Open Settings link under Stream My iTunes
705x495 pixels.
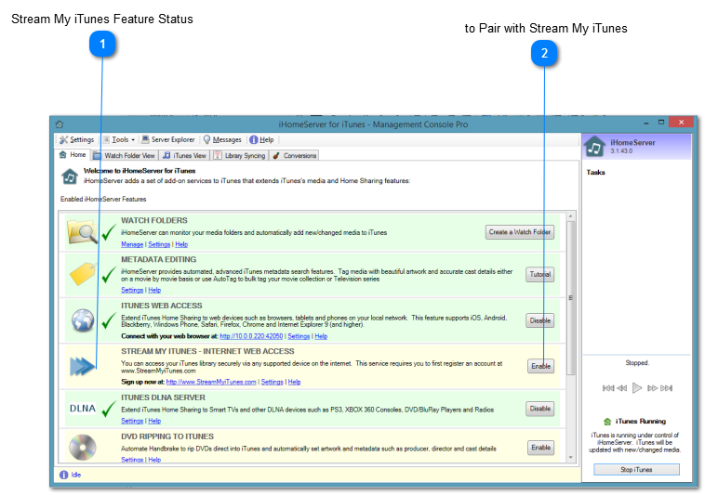(x=272, y=382)
